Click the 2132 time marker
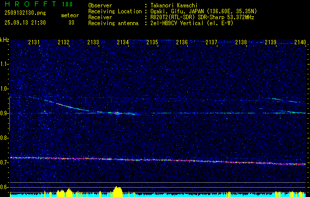The height and width of the screenshot is (197, 310). (64, 42)
